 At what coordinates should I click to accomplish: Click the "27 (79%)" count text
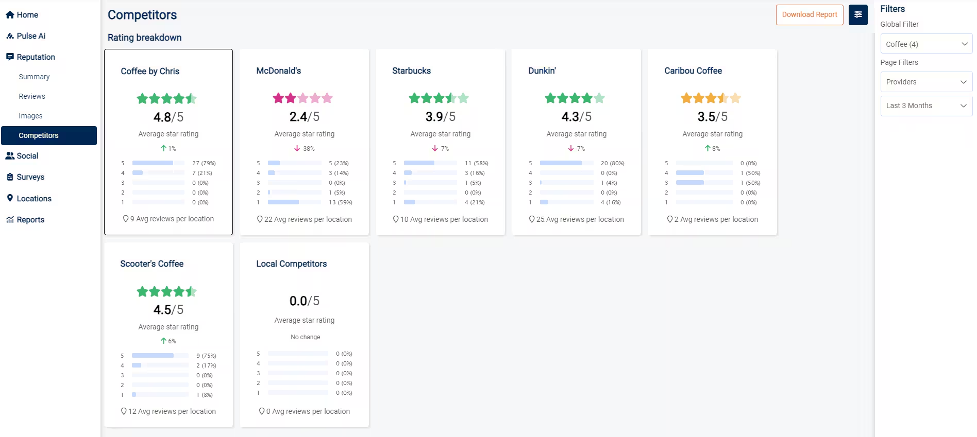pos(204,163)
